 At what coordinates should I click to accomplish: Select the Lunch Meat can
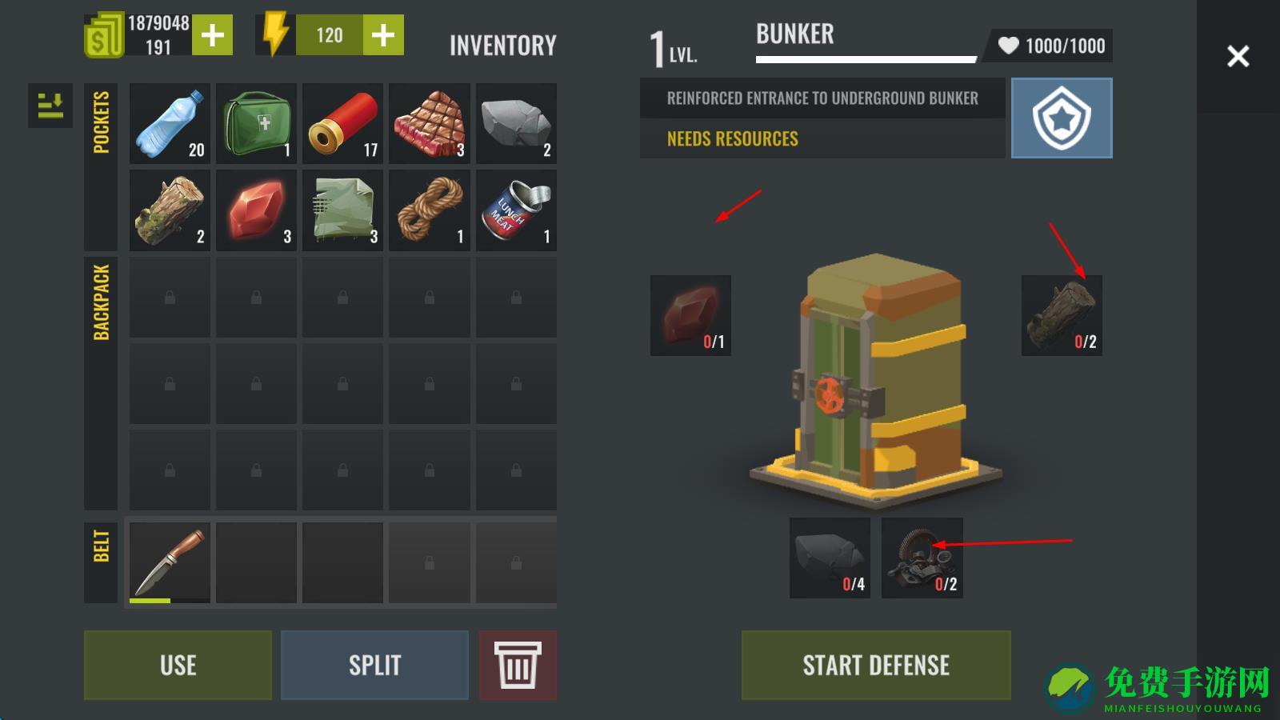click(x=516, y=210)
